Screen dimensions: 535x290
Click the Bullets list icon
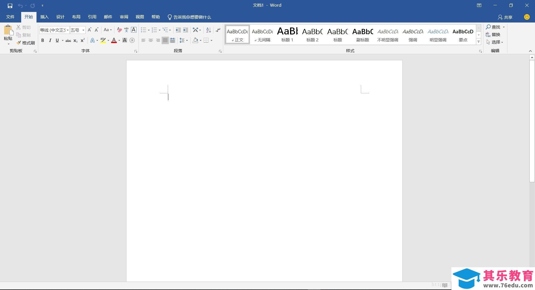(x=144, y=30)
